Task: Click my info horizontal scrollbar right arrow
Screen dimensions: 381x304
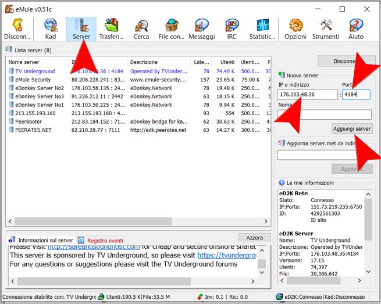Action: point(359,280)
